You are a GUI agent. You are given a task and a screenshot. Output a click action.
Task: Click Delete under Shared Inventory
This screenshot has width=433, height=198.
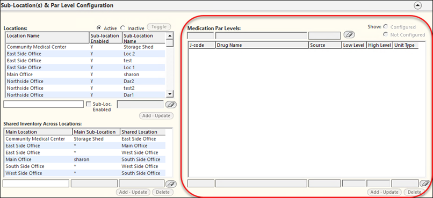[x=163, y=192]
